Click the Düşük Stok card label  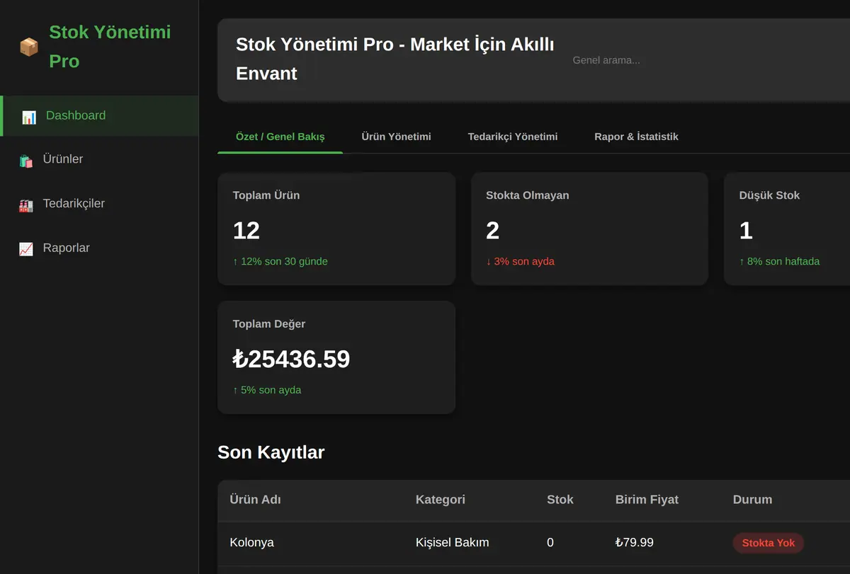pyautogui.click(x=769, y=195)
